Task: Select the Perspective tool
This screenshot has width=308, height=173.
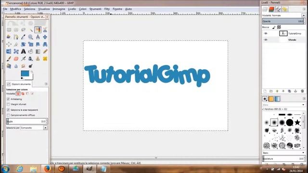Action: (45, 44)
